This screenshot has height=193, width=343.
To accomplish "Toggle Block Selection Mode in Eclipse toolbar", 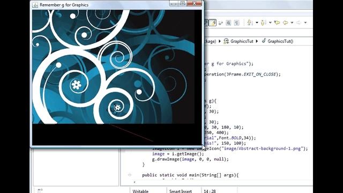I will tap(228, 23).
